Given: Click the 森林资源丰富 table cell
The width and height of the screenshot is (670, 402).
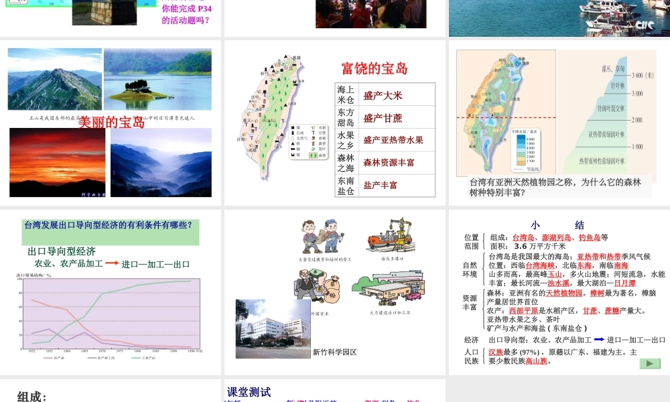Looking at the screenshot, I should pyautogui.click(x=397, y=163).
